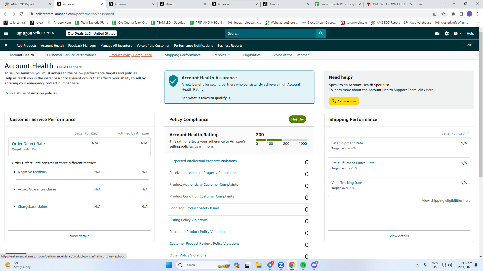The width and height of the screenshot is (483, 271).
Task: View details for Customer Service Performance
Action: coord(79,236)
